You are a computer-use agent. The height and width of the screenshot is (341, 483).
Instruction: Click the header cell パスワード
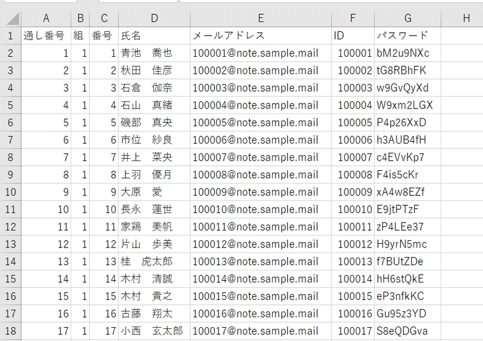click(408, 36)
